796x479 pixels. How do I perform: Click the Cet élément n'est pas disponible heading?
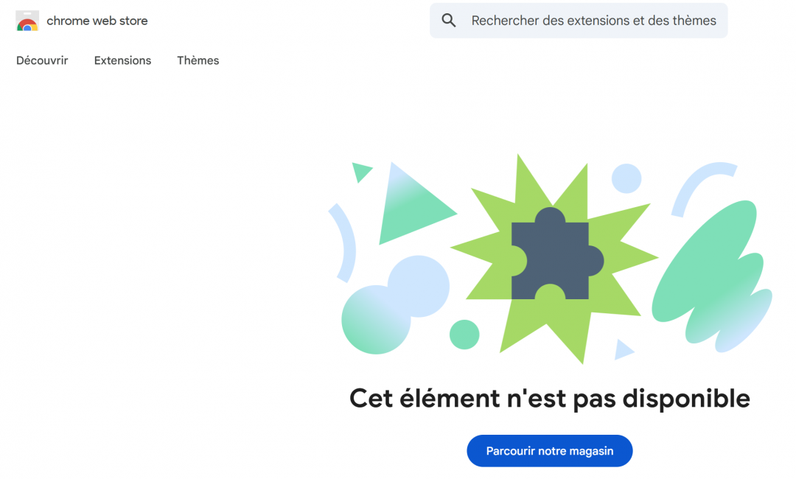coord(550,399)
